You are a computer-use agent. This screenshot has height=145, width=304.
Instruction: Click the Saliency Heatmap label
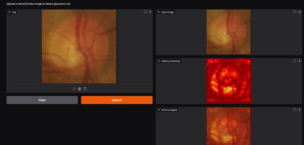click(x=169, y=61)
